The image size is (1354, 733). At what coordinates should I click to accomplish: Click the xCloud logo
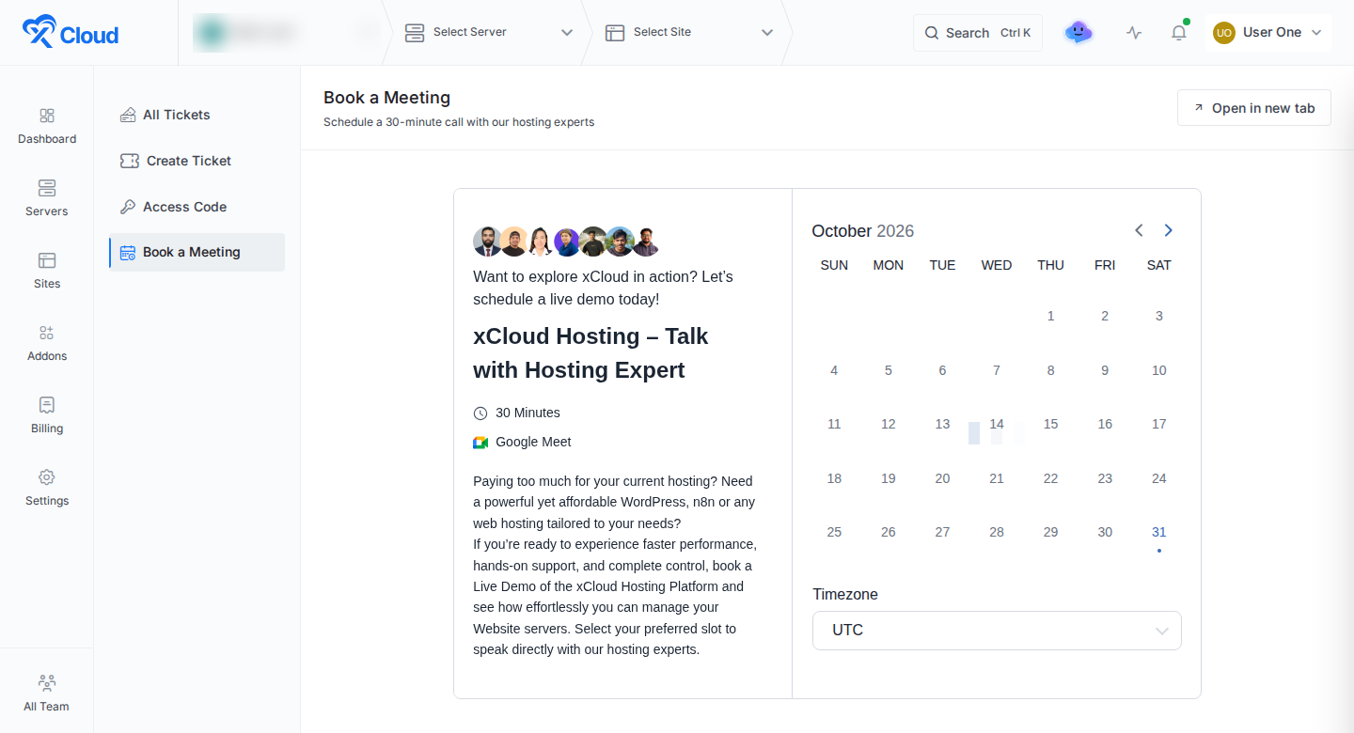(x=71, y=32)
